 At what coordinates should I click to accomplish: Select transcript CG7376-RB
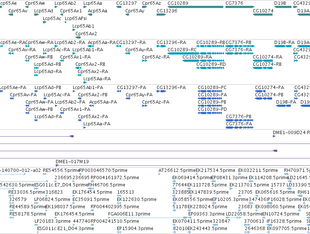(239, 43)
